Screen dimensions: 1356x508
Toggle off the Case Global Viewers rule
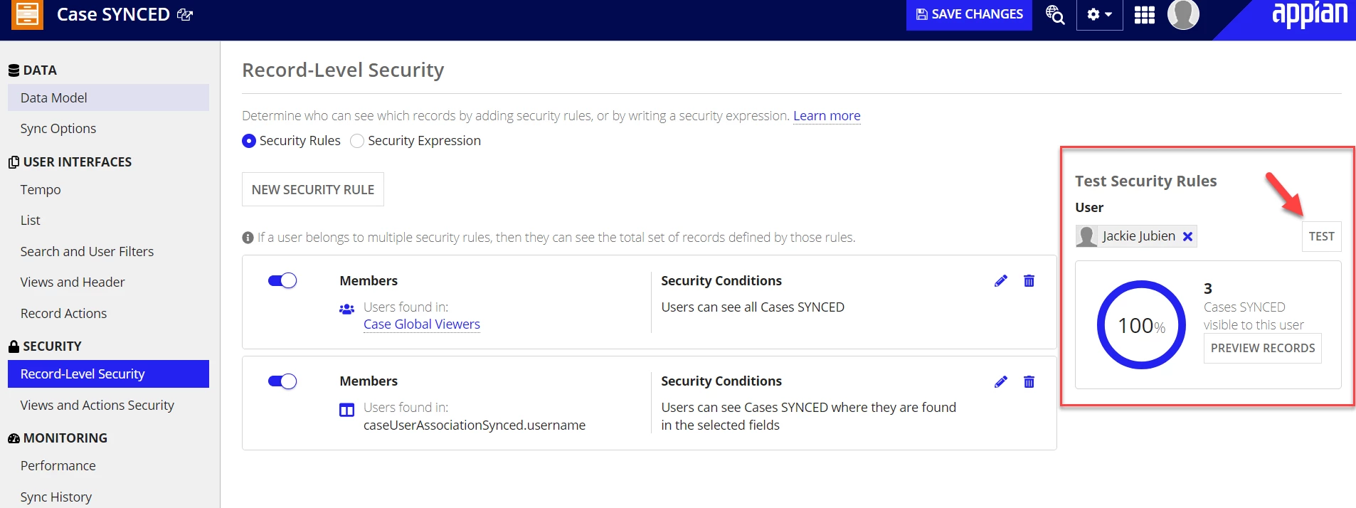coord(282,280)
